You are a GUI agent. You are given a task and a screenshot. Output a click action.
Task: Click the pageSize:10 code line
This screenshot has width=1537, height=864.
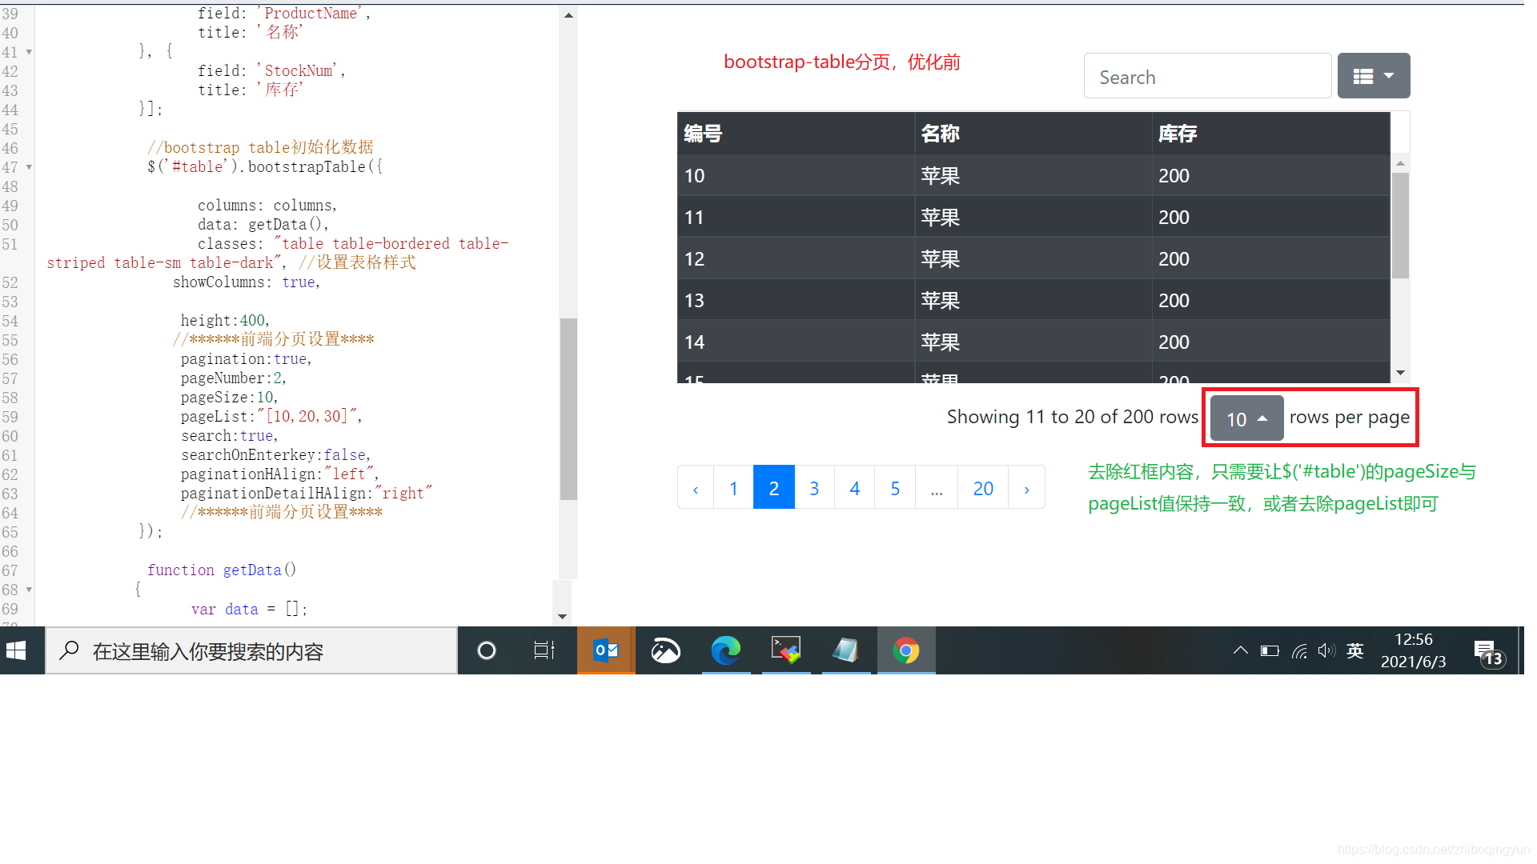229,398
